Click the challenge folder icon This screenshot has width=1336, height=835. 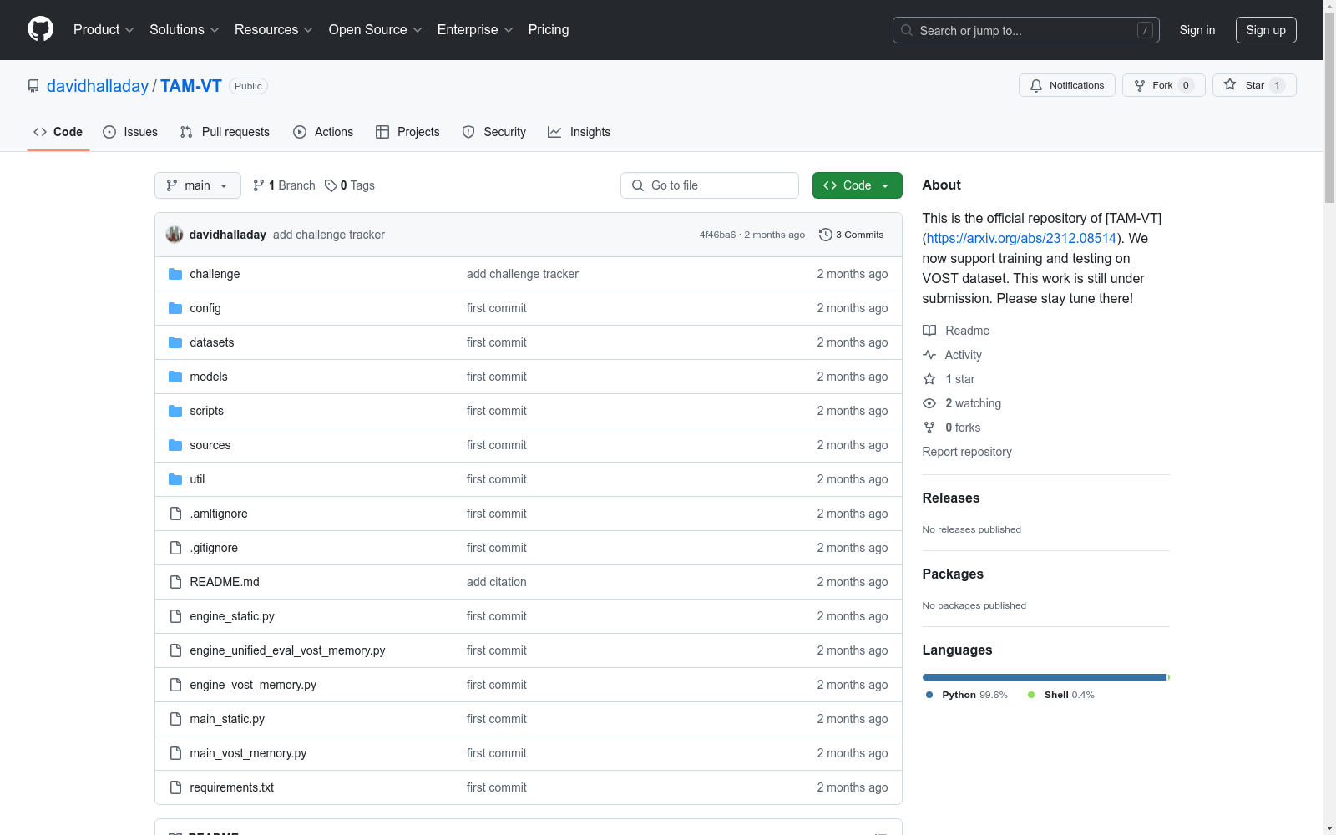[175, 274]
